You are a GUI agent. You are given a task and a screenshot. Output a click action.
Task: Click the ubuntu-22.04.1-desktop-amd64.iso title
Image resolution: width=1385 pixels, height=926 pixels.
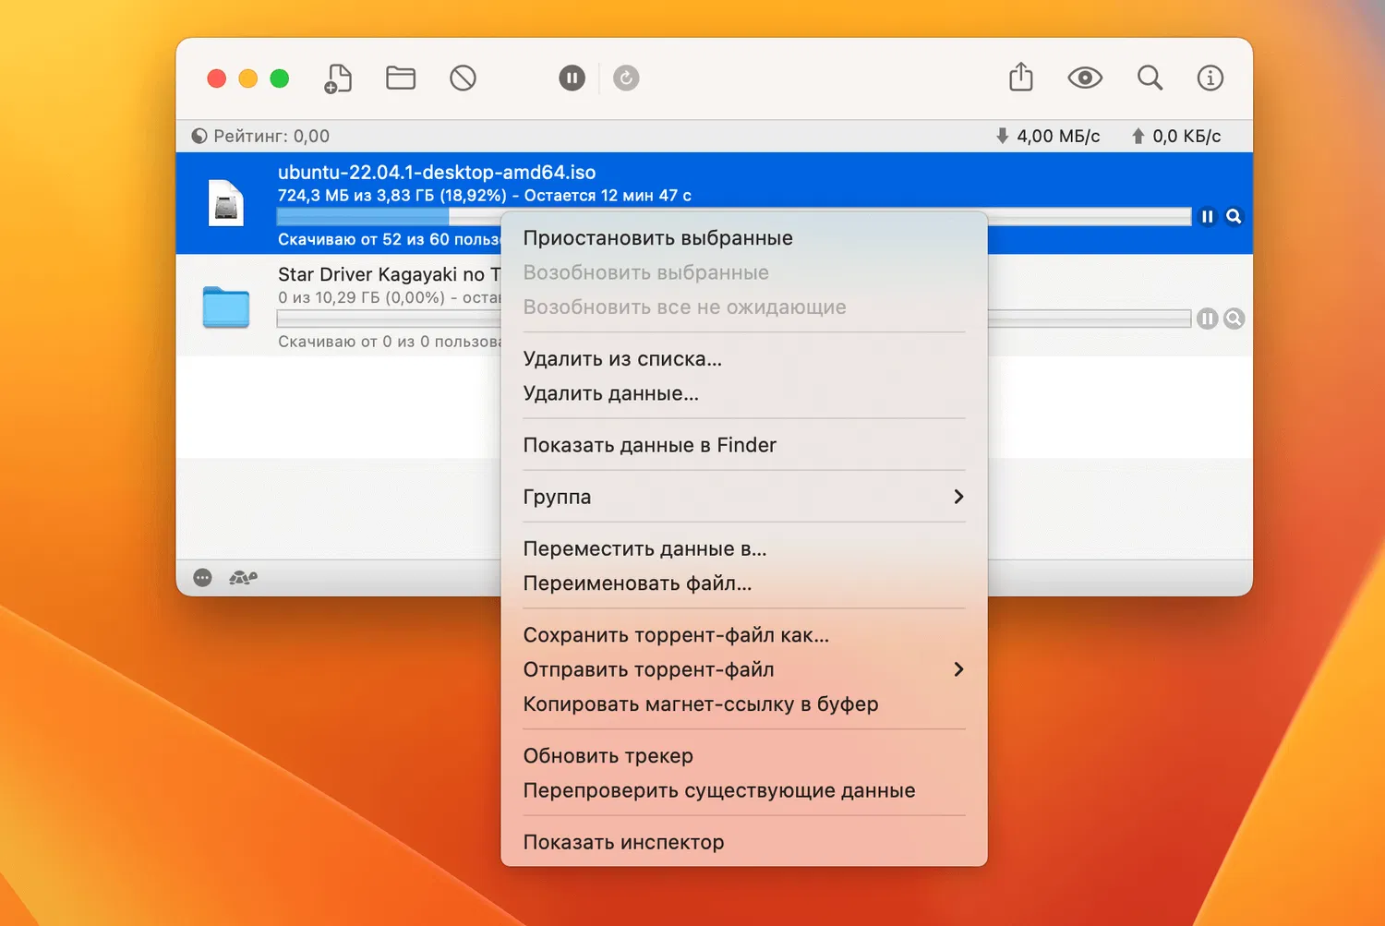tap(437, 173)
